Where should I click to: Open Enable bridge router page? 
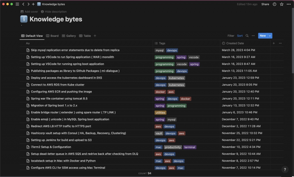73,112
